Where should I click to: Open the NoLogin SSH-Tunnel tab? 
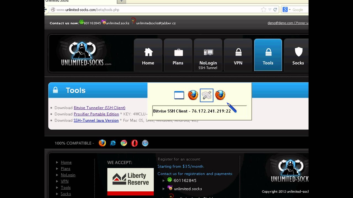coord(208,55)
